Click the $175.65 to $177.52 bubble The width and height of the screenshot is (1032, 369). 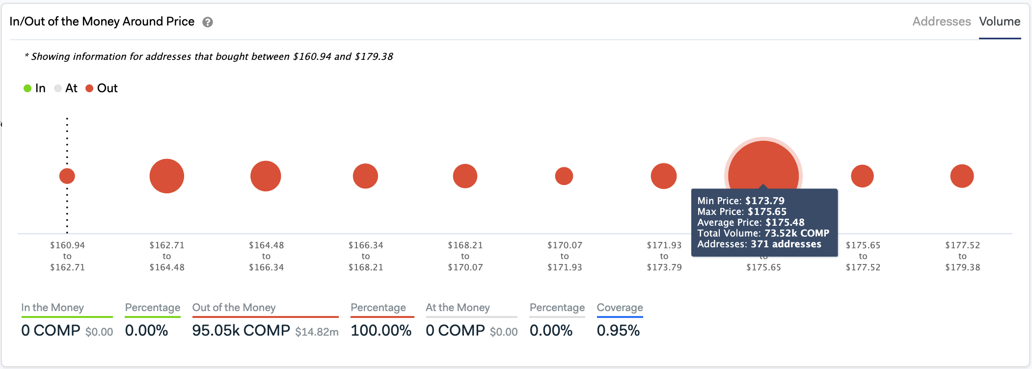pos(862,176)
